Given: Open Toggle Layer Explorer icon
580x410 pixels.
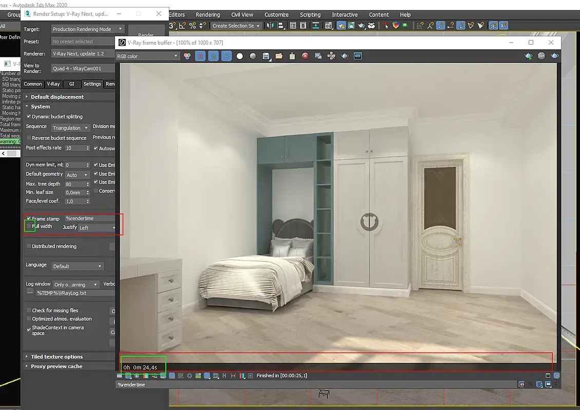Looking at the screenshot, I should tap(303, 26).
